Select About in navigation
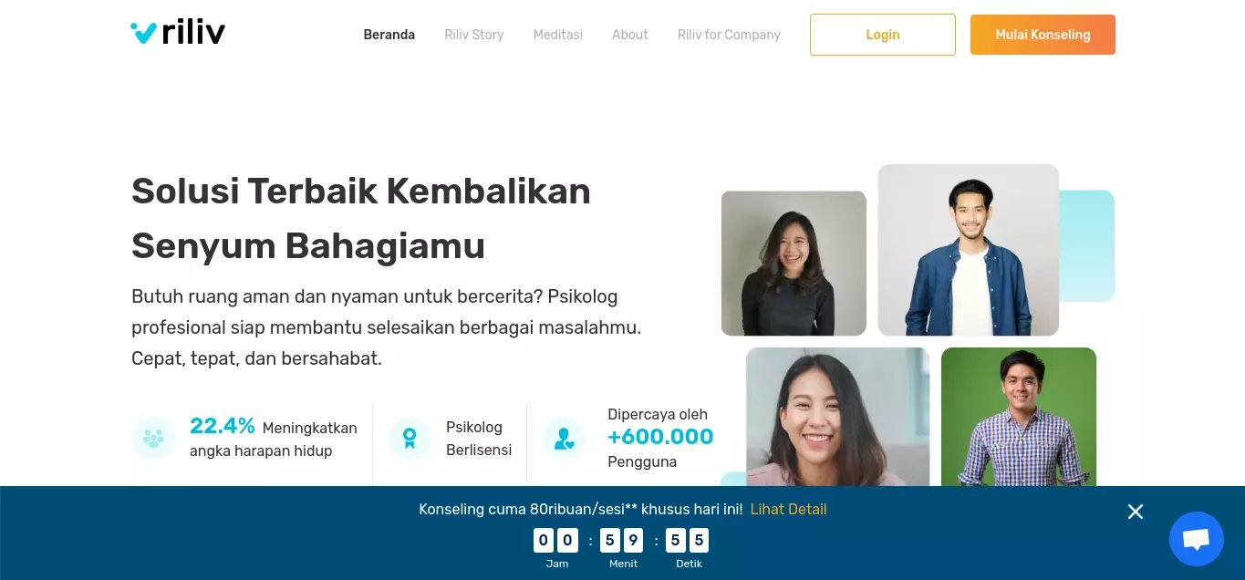Image resolution: width=1245 pixels, height=580 pixels. point(630,35)
